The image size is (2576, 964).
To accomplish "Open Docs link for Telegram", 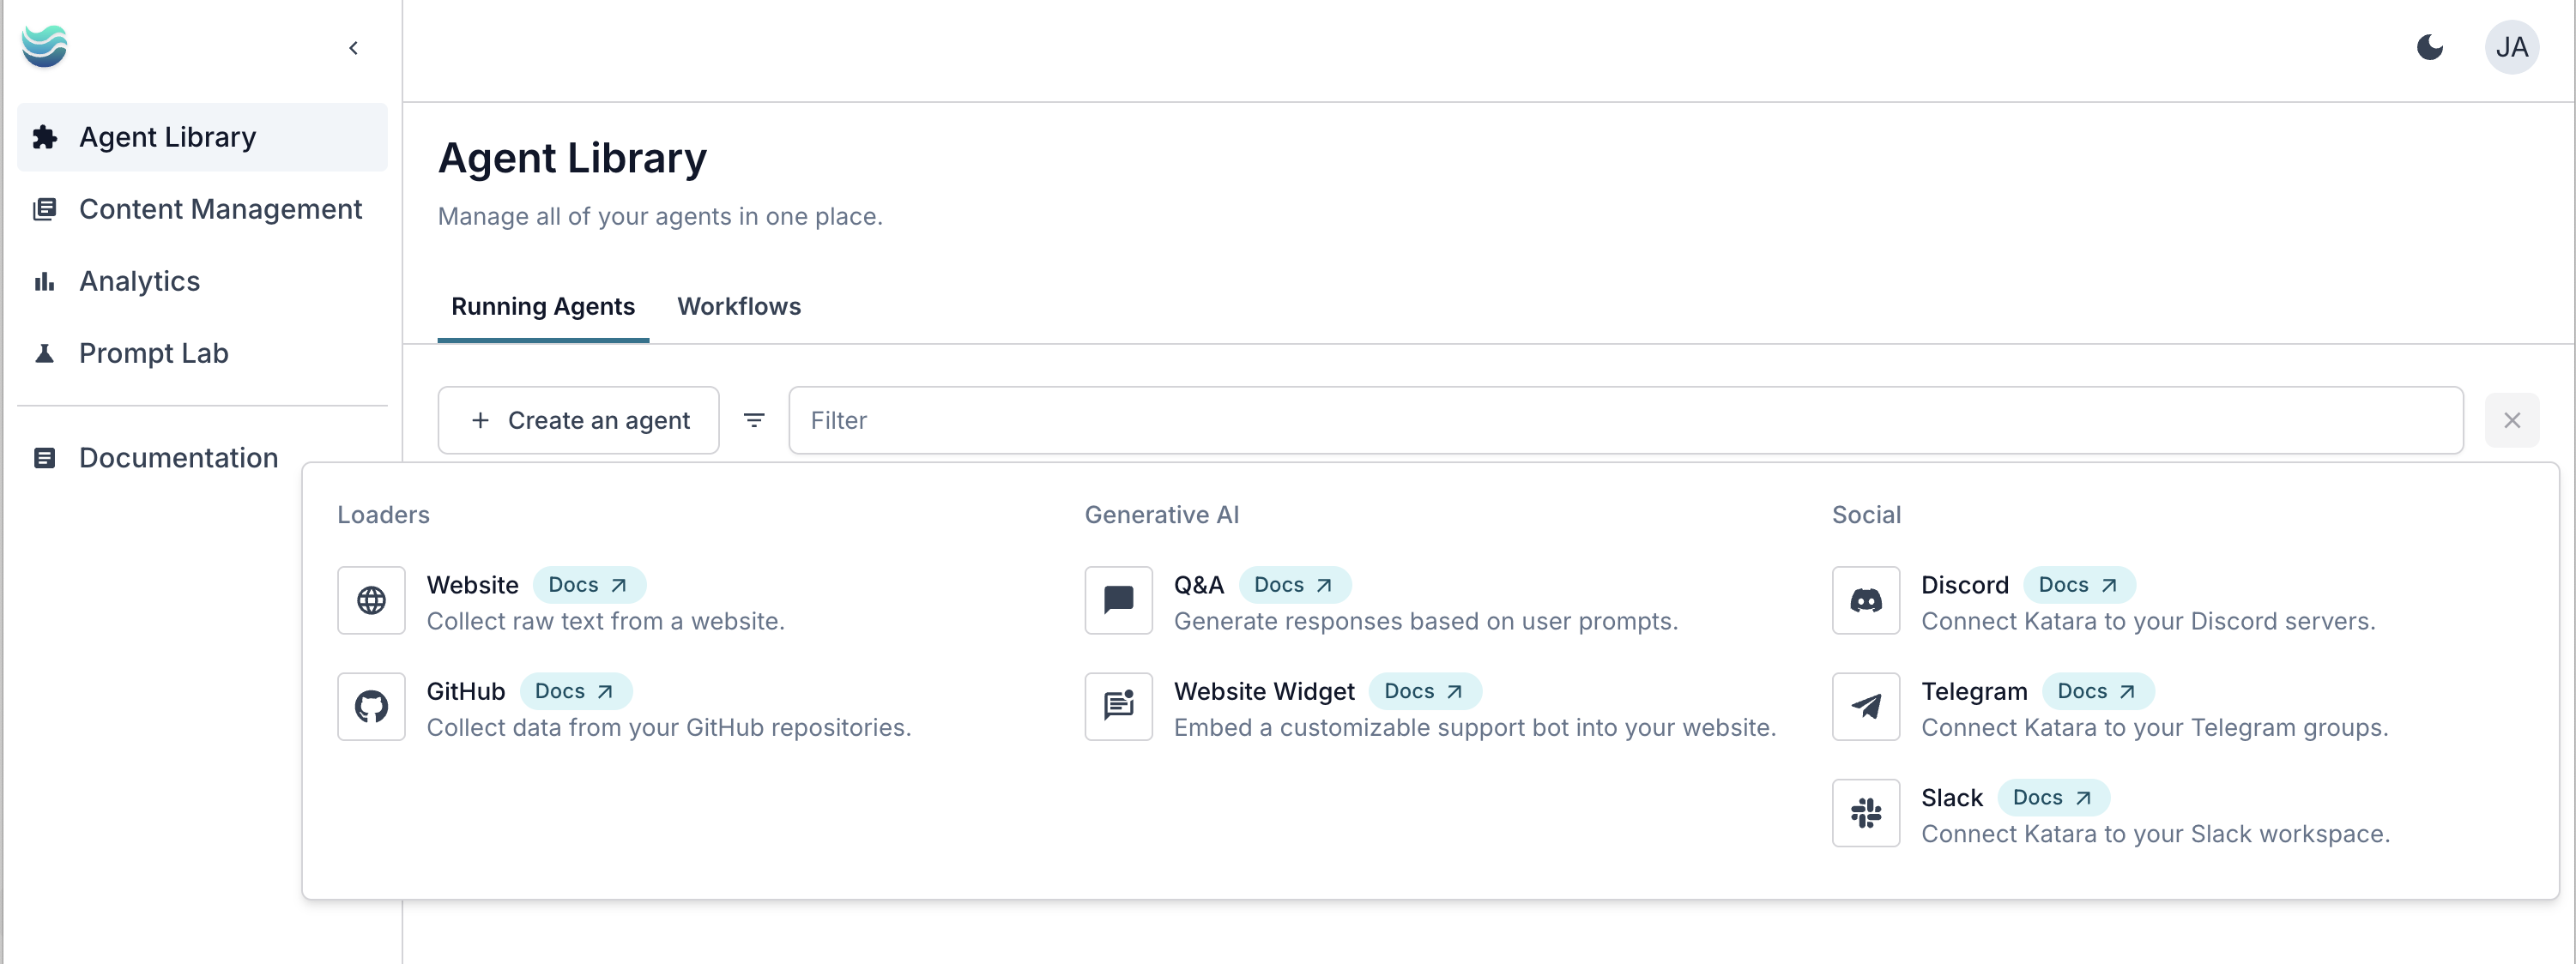I will [x=2098, y=691].
